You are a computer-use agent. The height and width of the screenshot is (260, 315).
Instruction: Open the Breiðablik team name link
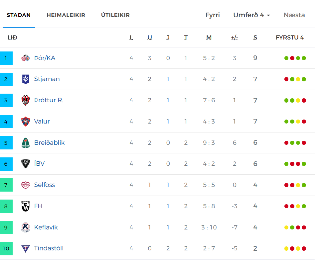[50, 143]
